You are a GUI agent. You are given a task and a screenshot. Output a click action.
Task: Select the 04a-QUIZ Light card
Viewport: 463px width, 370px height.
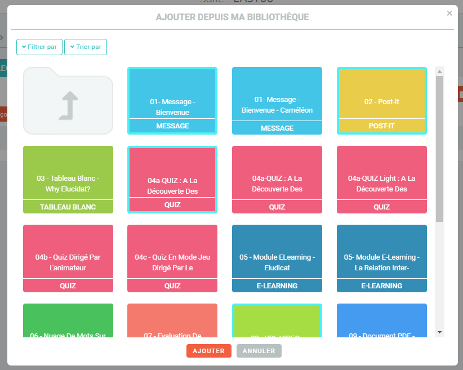click(x=382, y=180)
